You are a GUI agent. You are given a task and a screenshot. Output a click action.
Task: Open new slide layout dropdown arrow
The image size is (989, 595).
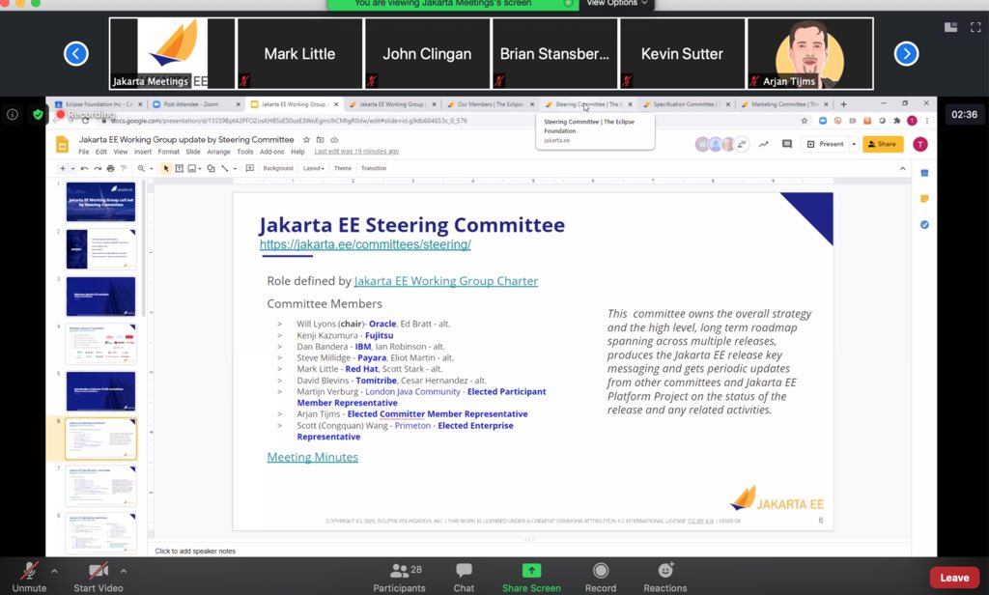coord(72,168)
